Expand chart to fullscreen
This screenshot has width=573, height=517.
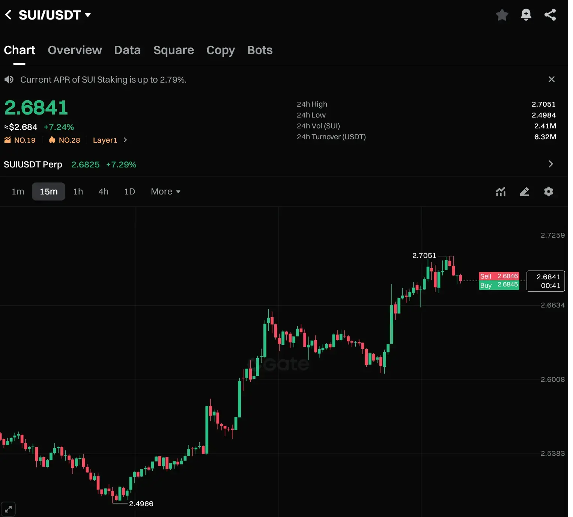8,509
